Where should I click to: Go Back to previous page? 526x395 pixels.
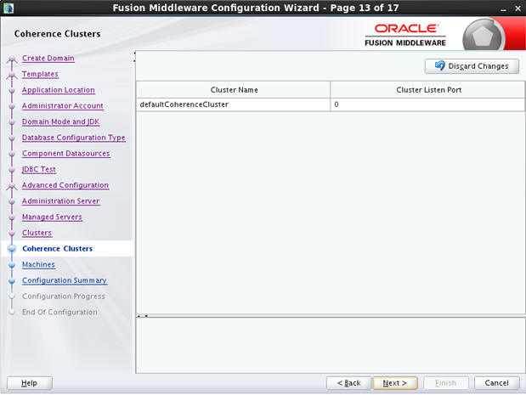pyautogui.click(x=349, y=382)
